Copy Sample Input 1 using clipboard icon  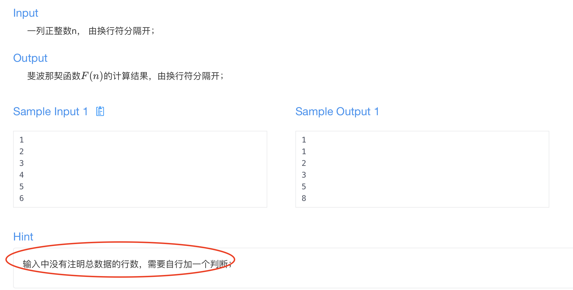point(100,111)
